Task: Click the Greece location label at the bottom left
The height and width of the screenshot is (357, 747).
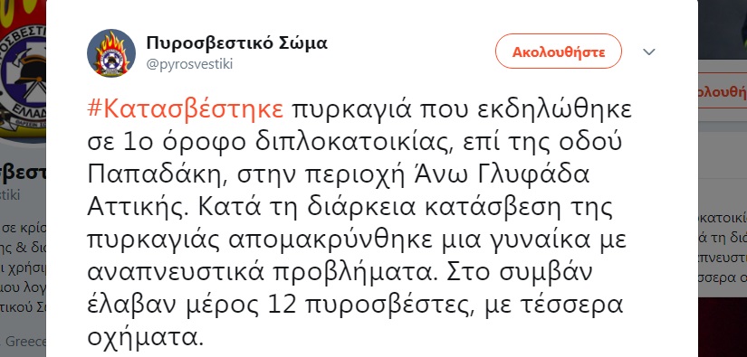Action: click(x=25, y=342)
